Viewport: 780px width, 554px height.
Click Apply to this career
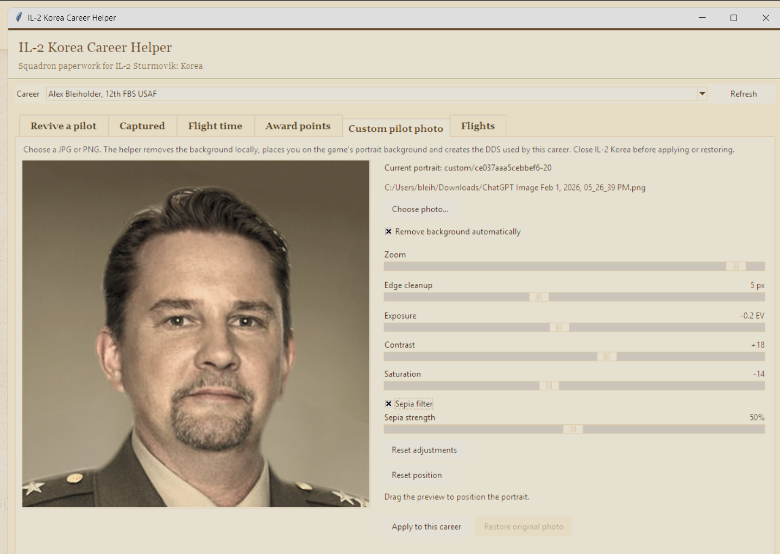pos(426,527)
